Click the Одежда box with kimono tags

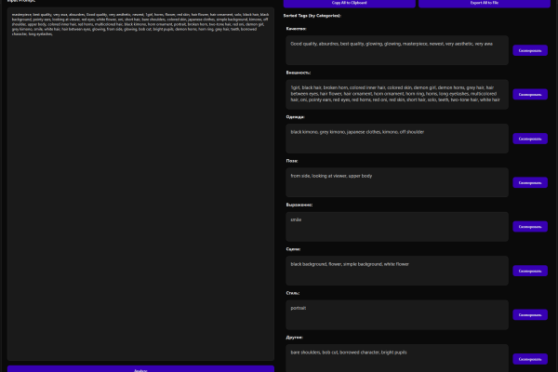point(397,139)
